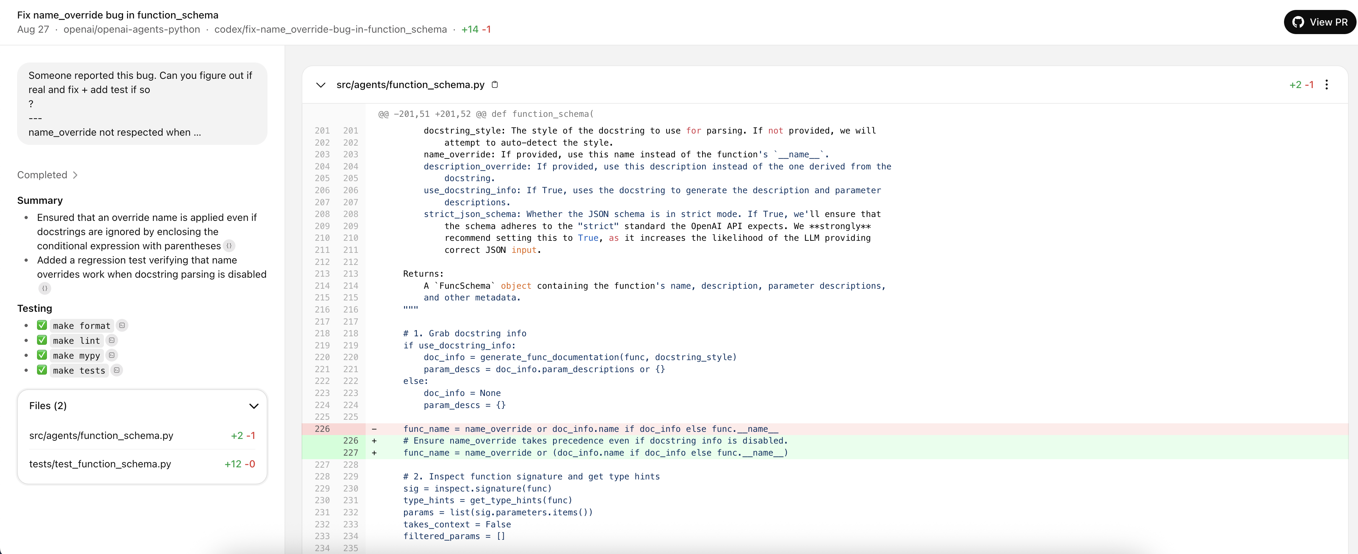Click the green checkmark beside make lint

pos(42,341)
